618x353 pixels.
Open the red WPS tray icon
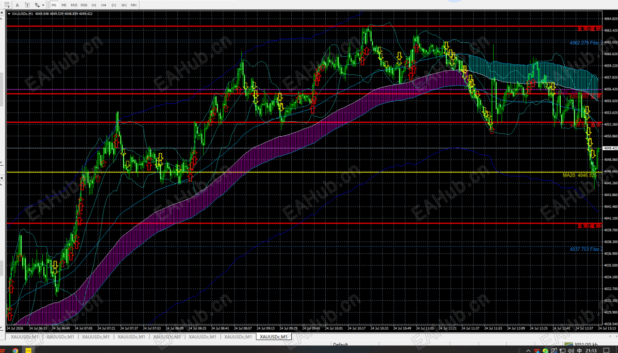coord(537,350)
